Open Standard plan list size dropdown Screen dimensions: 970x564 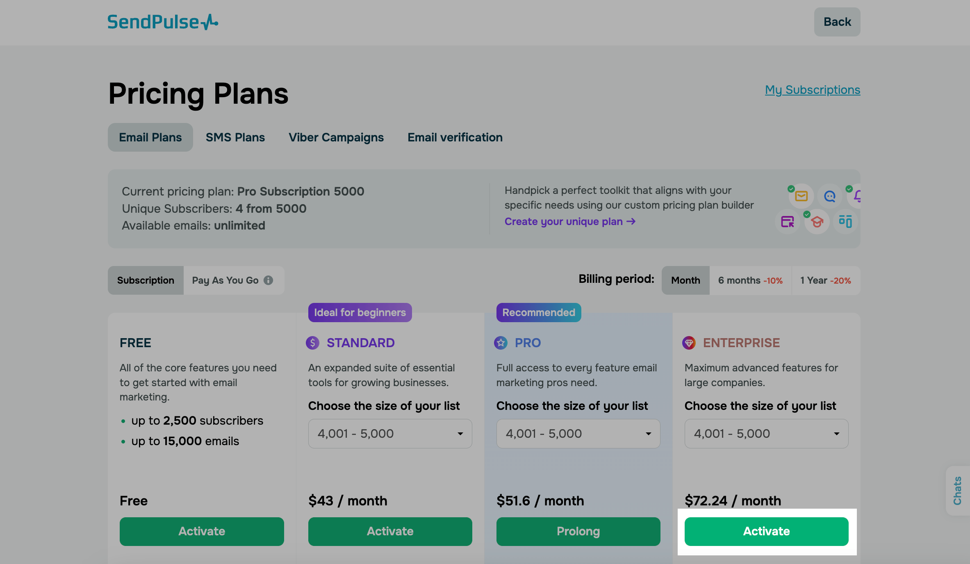(x=390, y=434)
